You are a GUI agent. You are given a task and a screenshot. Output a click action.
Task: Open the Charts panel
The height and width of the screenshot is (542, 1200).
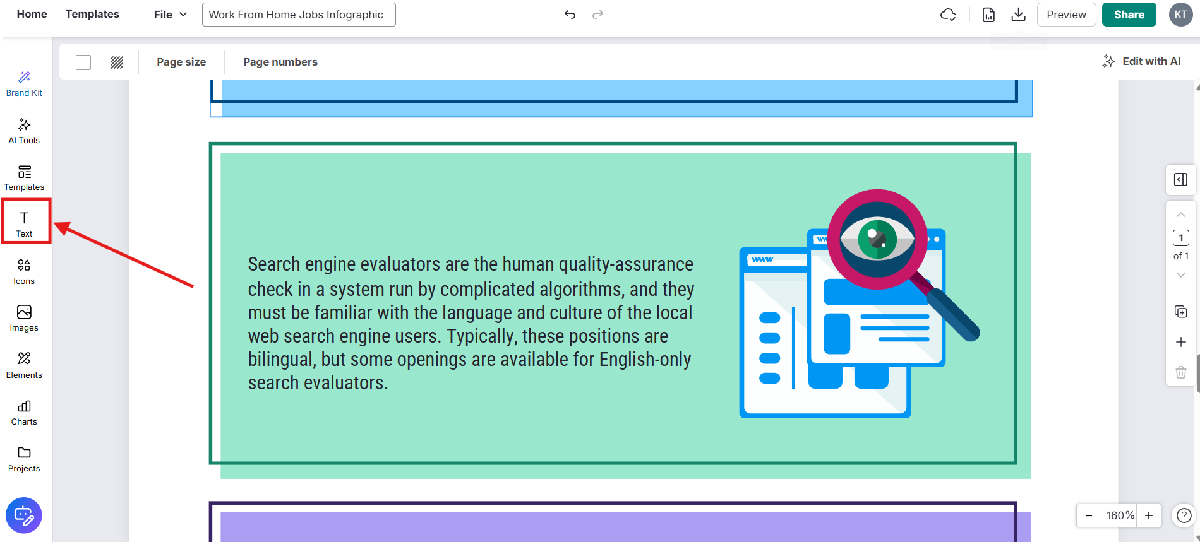click(24, 412)
